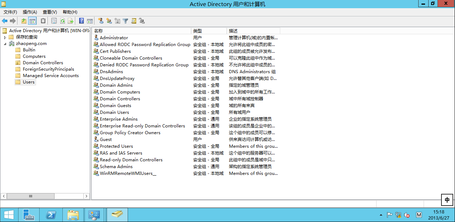455x222 pixels.
Task: Sort by the 名称 column header
Action: [142, 31]
